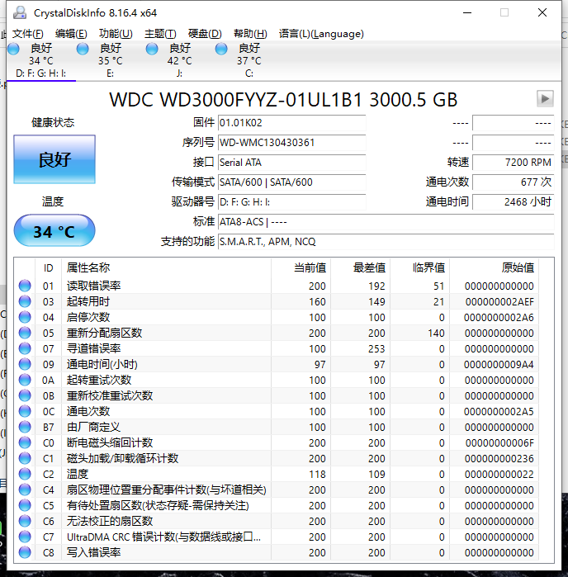Image resolution: width=568 pixels, height=577 pixels.
Task: Click the status orb for C7 UltraDMA CRC 错误计数
Action: 25,537
